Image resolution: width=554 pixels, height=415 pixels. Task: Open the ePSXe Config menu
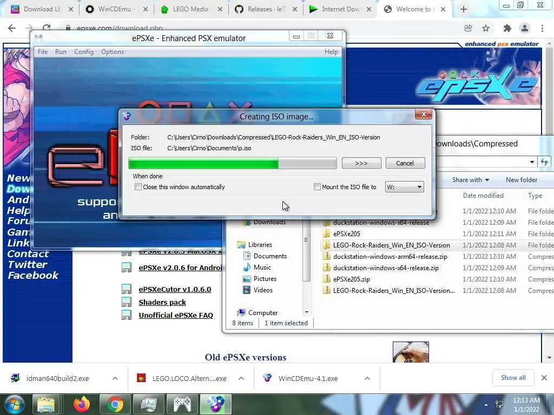pos(84,52)
